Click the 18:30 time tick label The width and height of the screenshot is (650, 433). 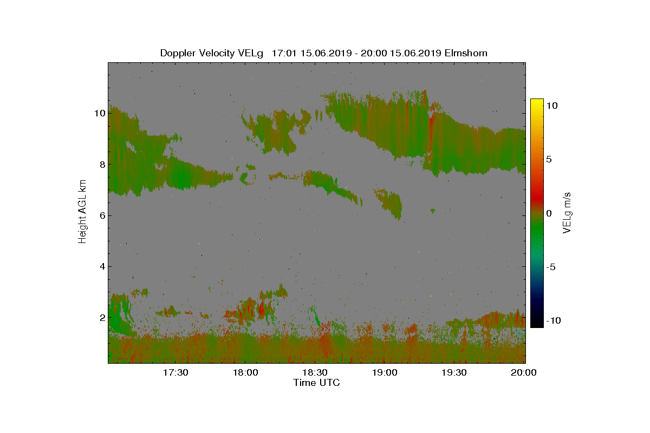[x=315, y=373]
